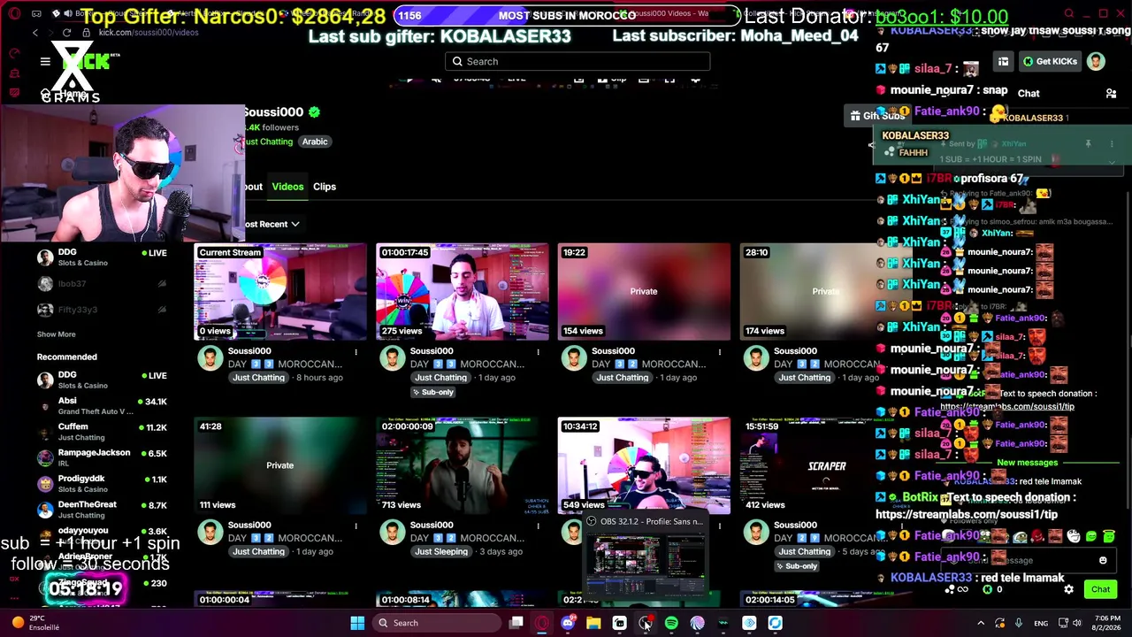The height and width of the screenshot is (637, 1132).
Task: Open the Sub-only tag under 275 views video
Action: pyautogui.click(x=433, y=392)
